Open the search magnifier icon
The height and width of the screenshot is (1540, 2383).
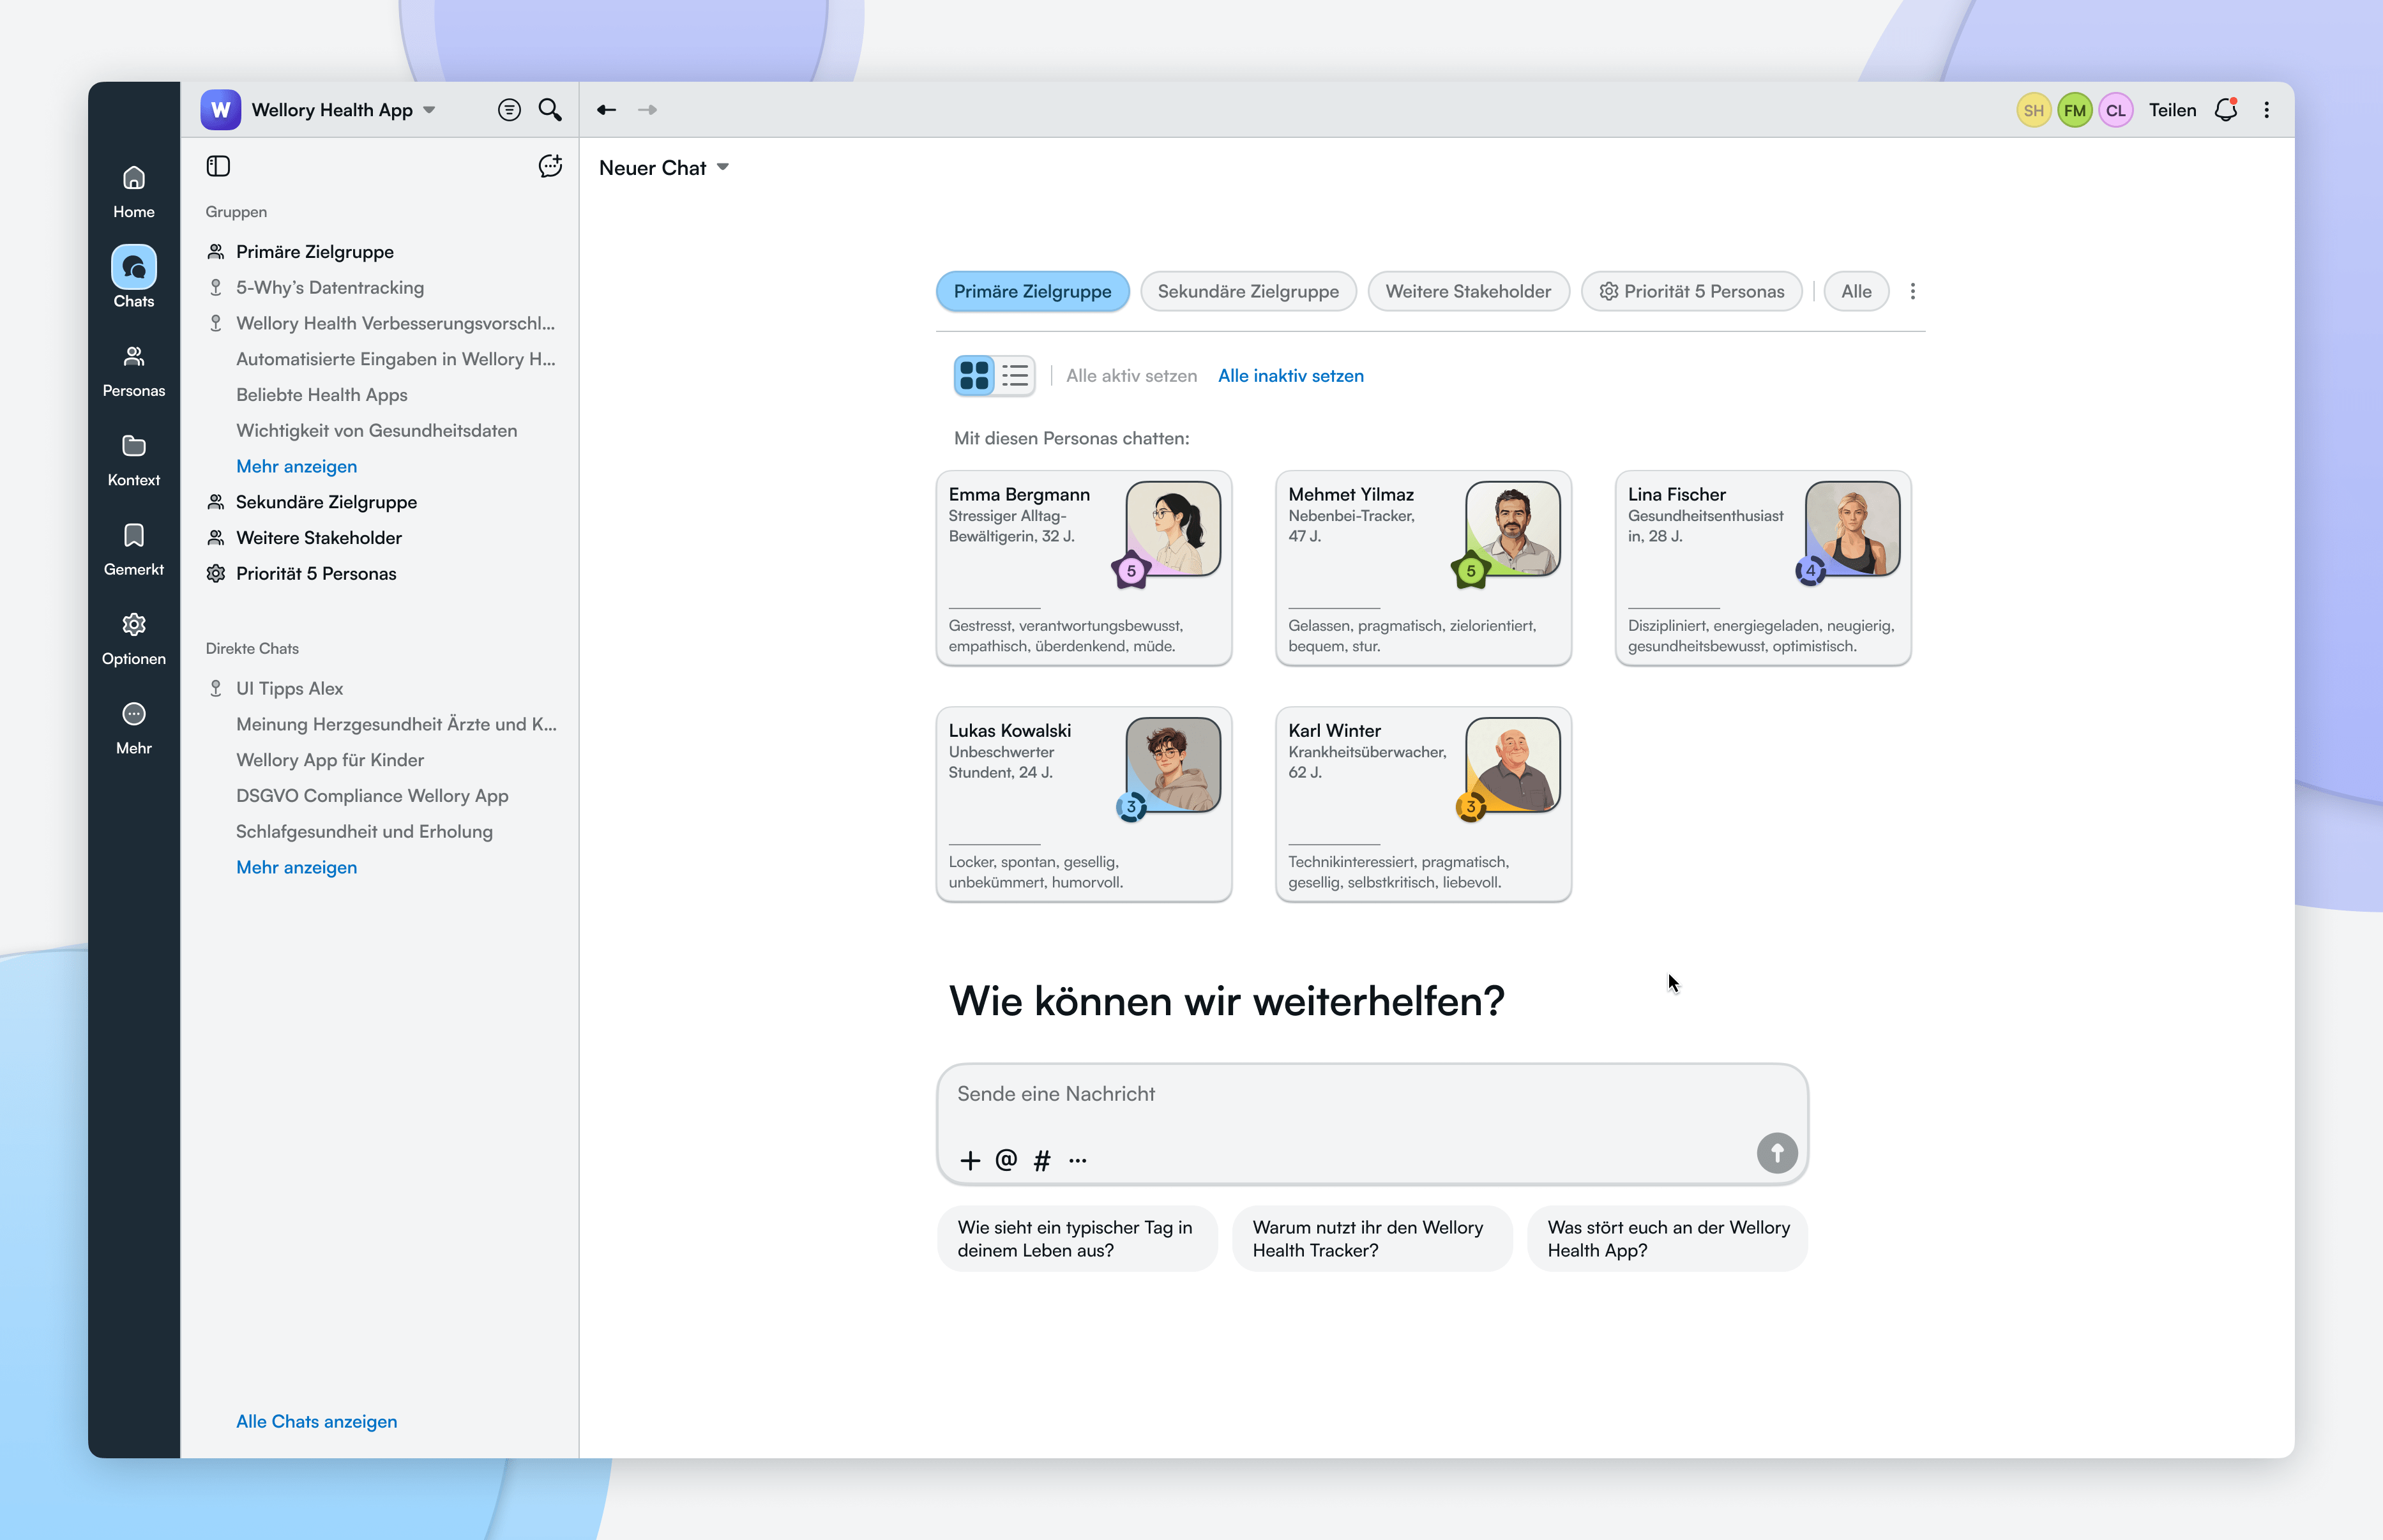pos(550,110)
